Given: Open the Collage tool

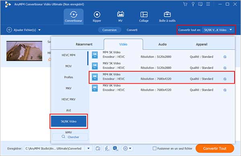Looking at the screenshot, I should [x=144, y=17].
